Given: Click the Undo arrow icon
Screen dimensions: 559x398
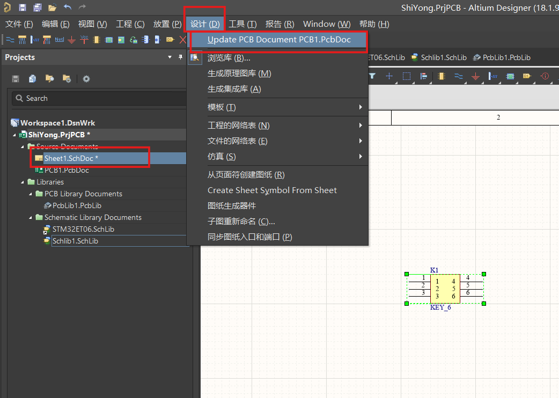Looking at the screenshot, I should pos(68,8).
